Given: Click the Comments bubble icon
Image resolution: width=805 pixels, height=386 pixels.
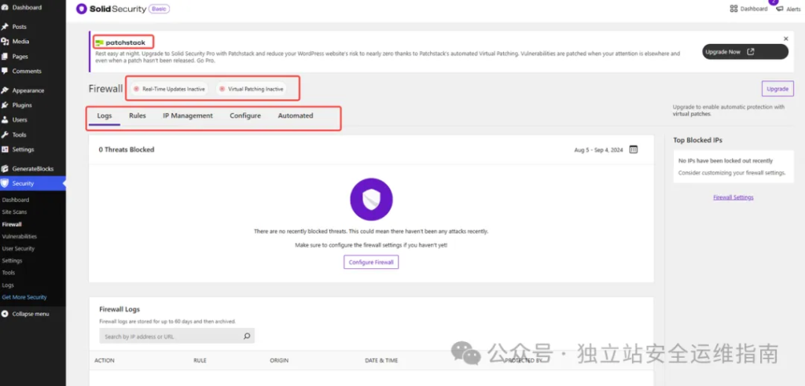Looking at the screenshot, I should (6, 71).
